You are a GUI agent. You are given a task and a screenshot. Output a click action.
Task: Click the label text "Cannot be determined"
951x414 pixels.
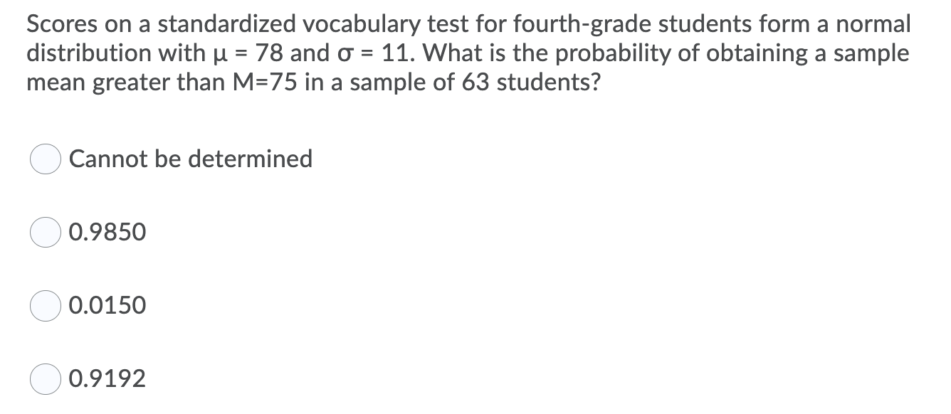(x=190, y=159)
